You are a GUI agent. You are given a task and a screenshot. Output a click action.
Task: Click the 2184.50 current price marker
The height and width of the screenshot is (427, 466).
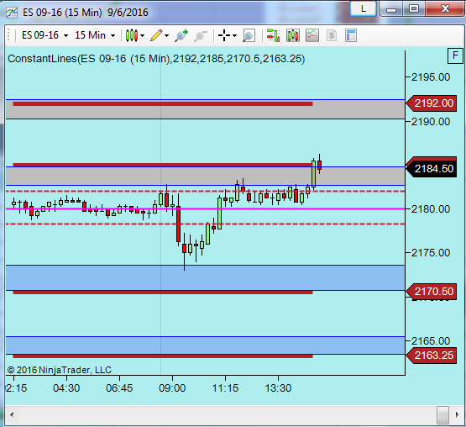[x=432, y=169]
